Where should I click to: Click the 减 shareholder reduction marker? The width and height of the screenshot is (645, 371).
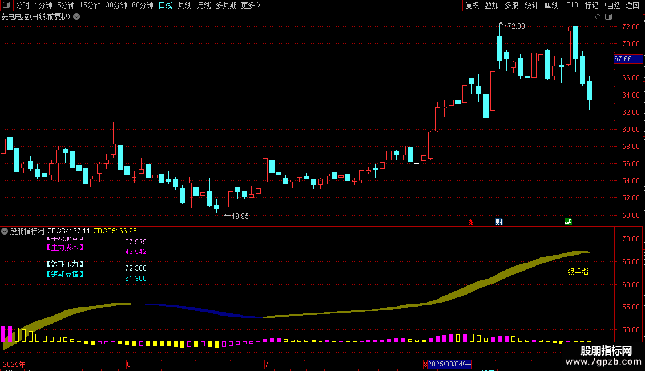pyautogui.click(x=568, y=222)
